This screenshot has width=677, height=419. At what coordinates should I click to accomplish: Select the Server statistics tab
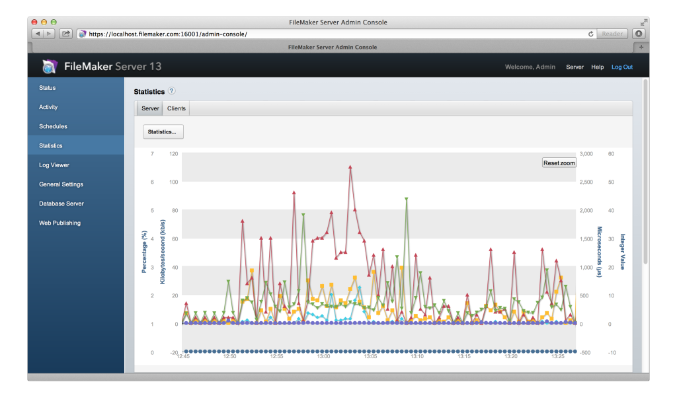pyautogui.click(x=150, y=108)
